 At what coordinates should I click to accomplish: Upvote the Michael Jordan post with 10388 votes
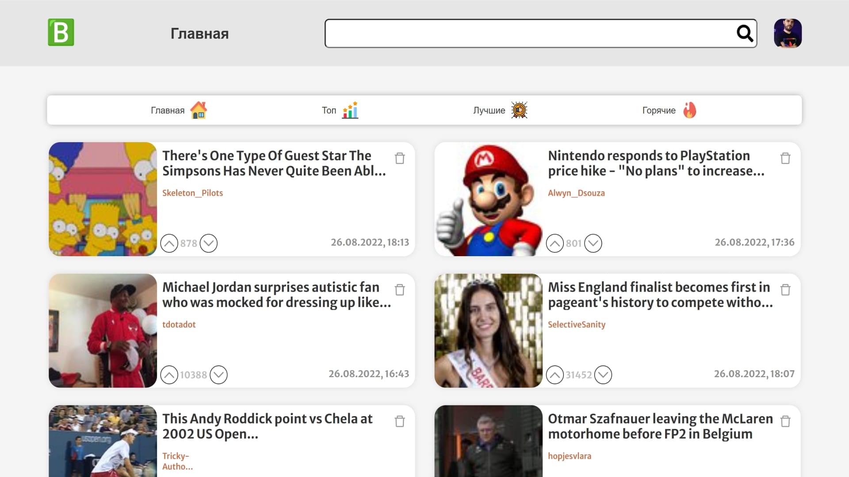pos(169,375)
